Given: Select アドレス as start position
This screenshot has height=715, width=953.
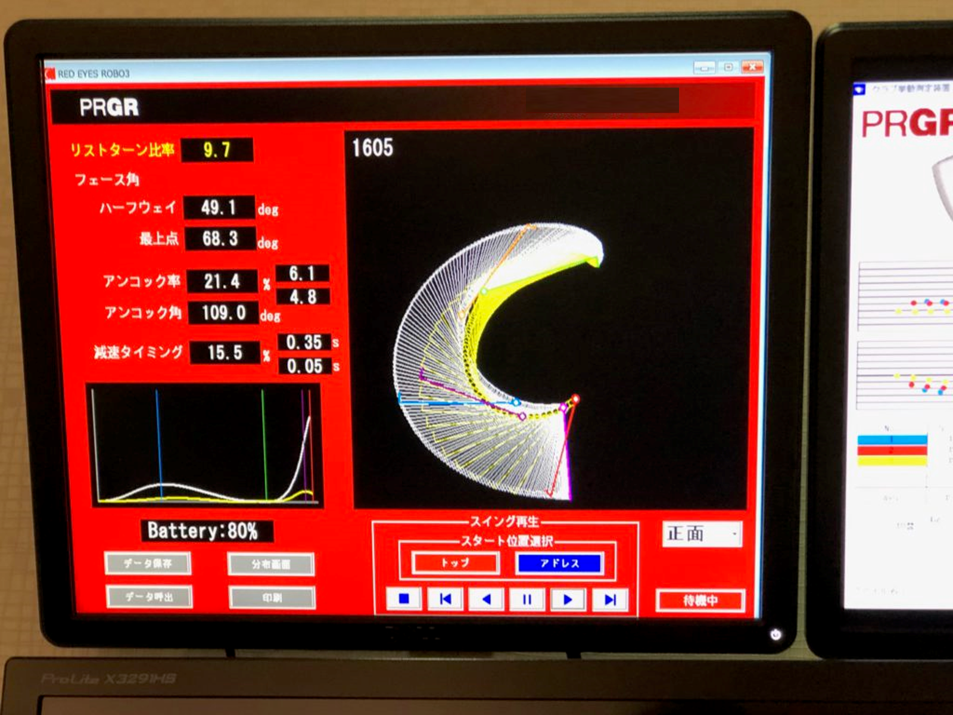Looking at the screenshot, I should point(560,563).
